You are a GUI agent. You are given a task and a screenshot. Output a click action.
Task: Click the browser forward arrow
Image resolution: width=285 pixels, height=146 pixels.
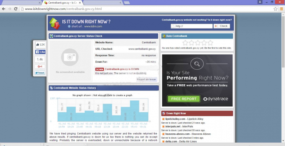(x=10, y=9)
